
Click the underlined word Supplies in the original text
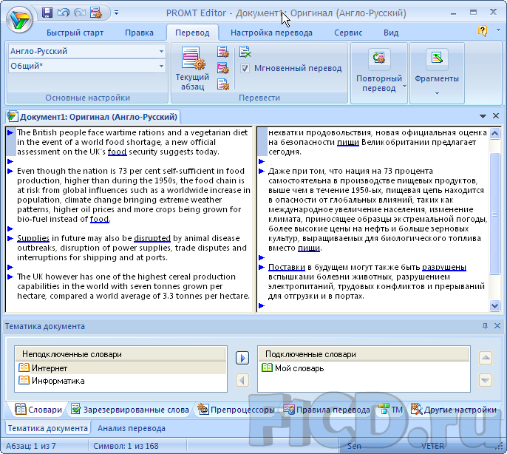point(33,239)
